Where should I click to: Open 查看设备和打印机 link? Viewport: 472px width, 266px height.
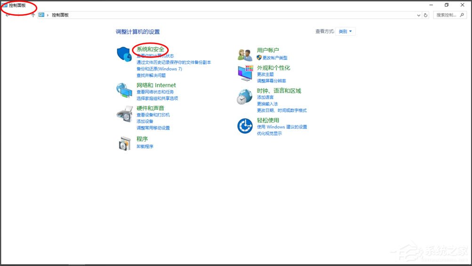pos(153,115)
